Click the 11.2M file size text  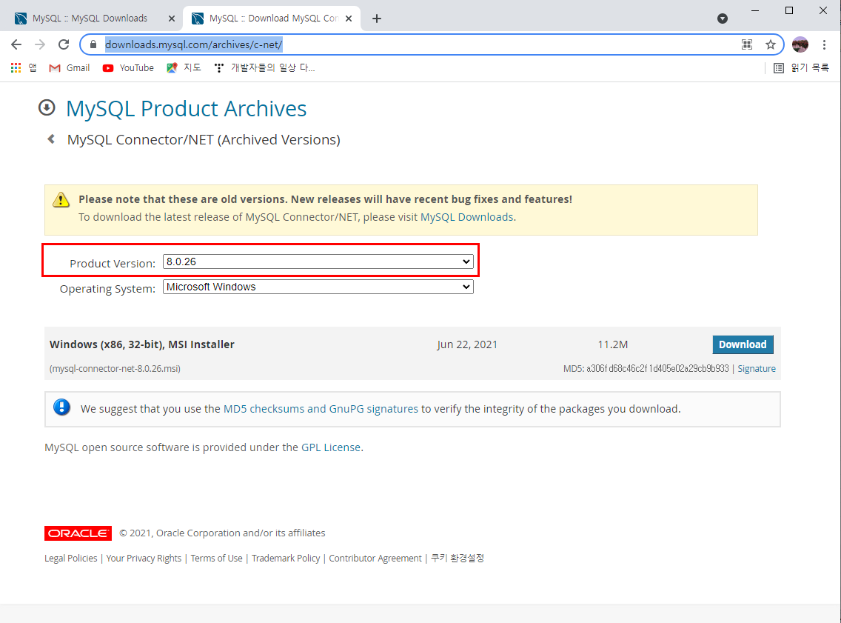tap(612, 344)
